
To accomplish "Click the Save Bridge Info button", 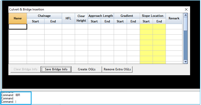I will (56, 69).
